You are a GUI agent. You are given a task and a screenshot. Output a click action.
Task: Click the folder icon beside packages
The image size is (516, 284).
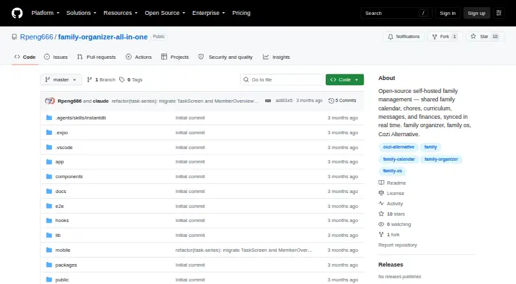coord(49,265)
